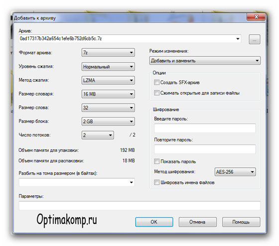This screenshot has height=246, width=279.
Task: Check the Показать пароль checkbox
Action: coord(156,161)
